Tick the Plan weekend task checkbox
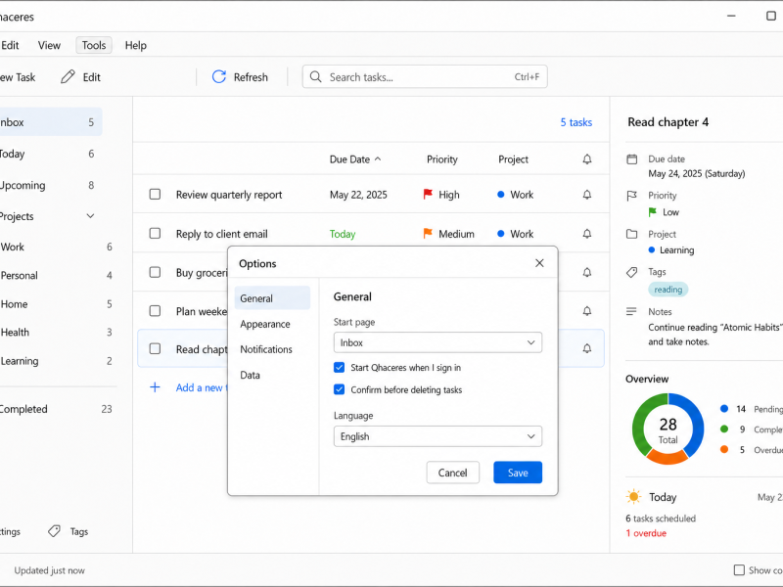This screenshot has height=587, width=783. 155,311
